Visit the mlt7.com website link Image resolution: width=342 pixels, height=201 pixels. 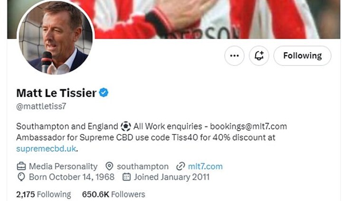(205, 166)
